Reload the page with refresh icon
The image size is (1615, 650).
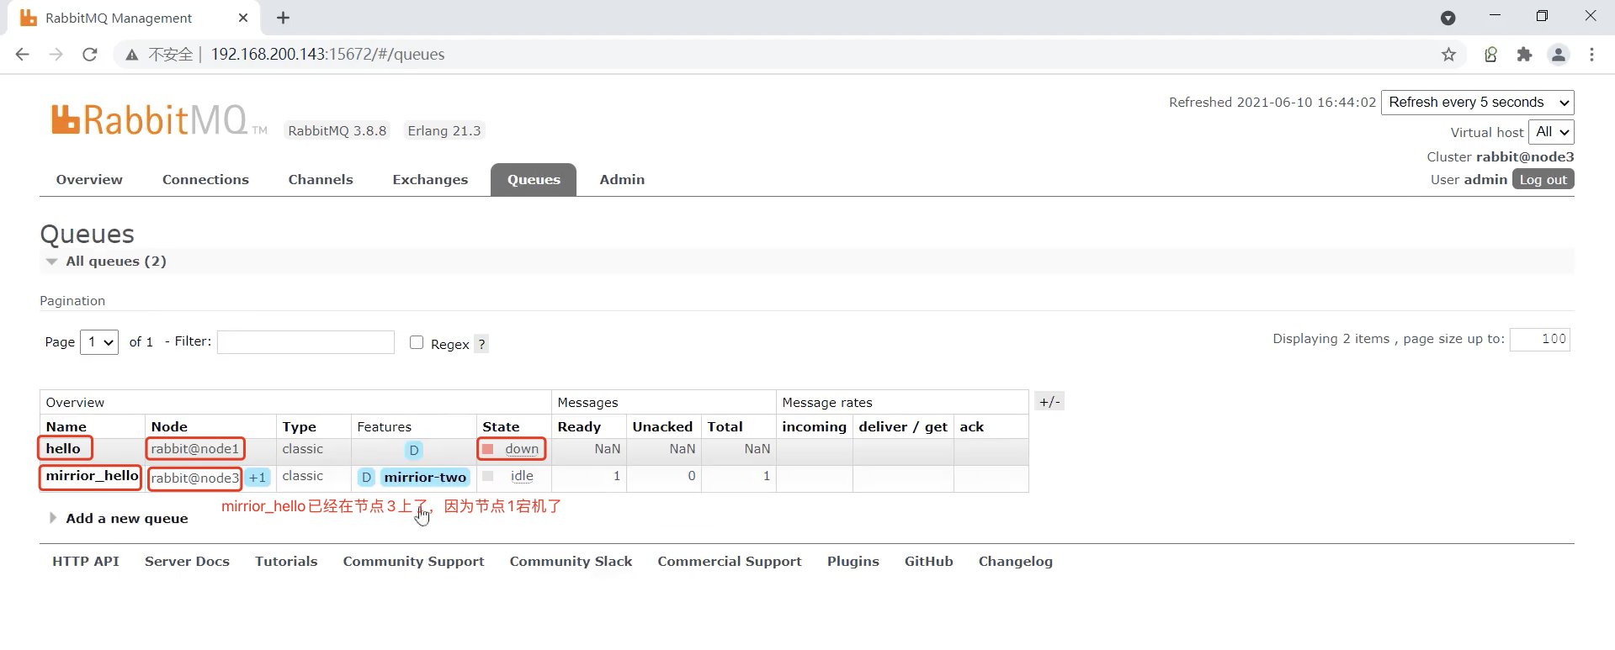(x=90, y=55)
